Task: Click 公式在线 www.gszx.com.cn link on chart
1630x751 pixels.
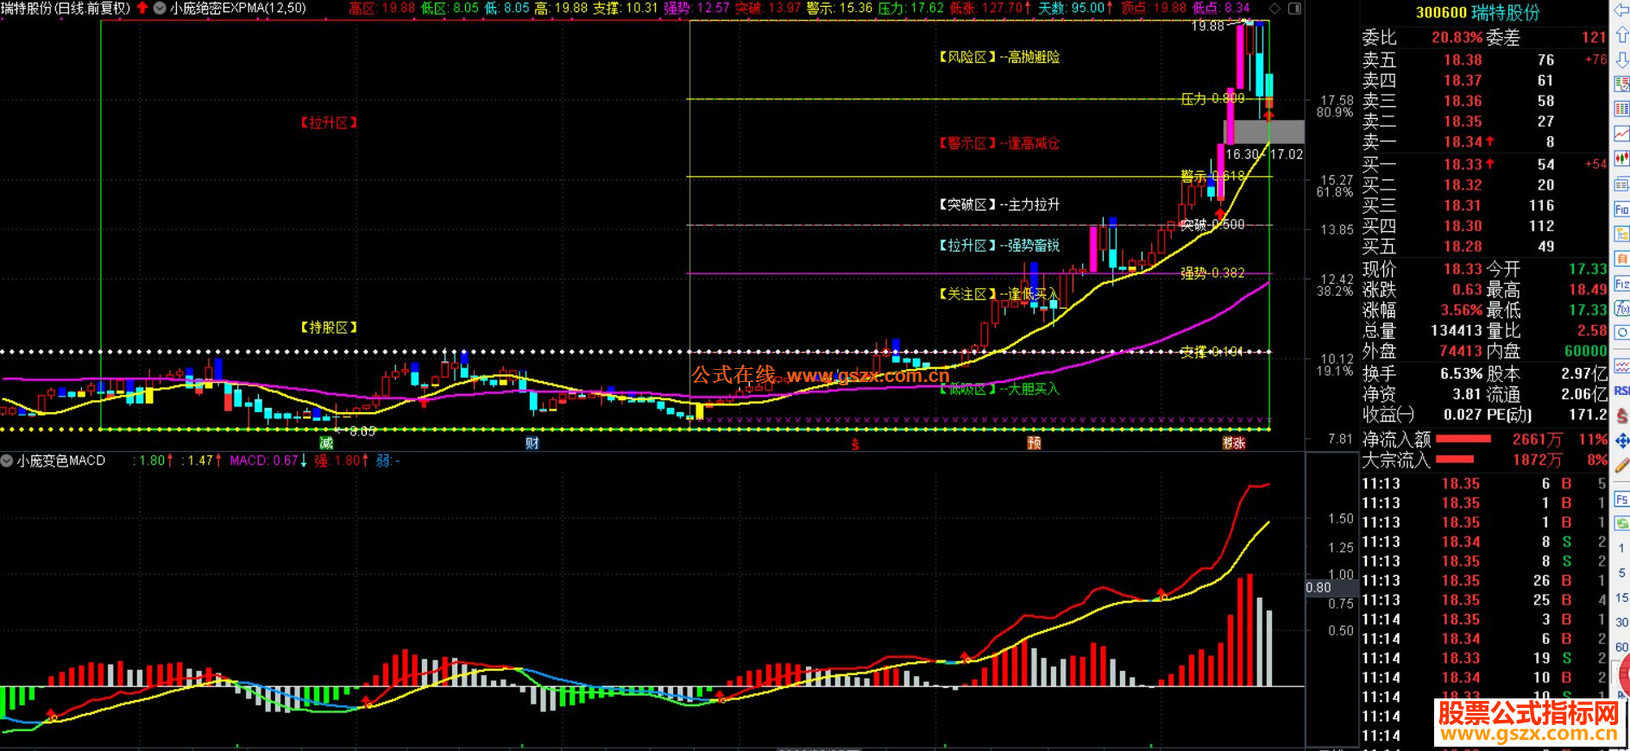Action: pyautogui.click(x=820, y=375)
